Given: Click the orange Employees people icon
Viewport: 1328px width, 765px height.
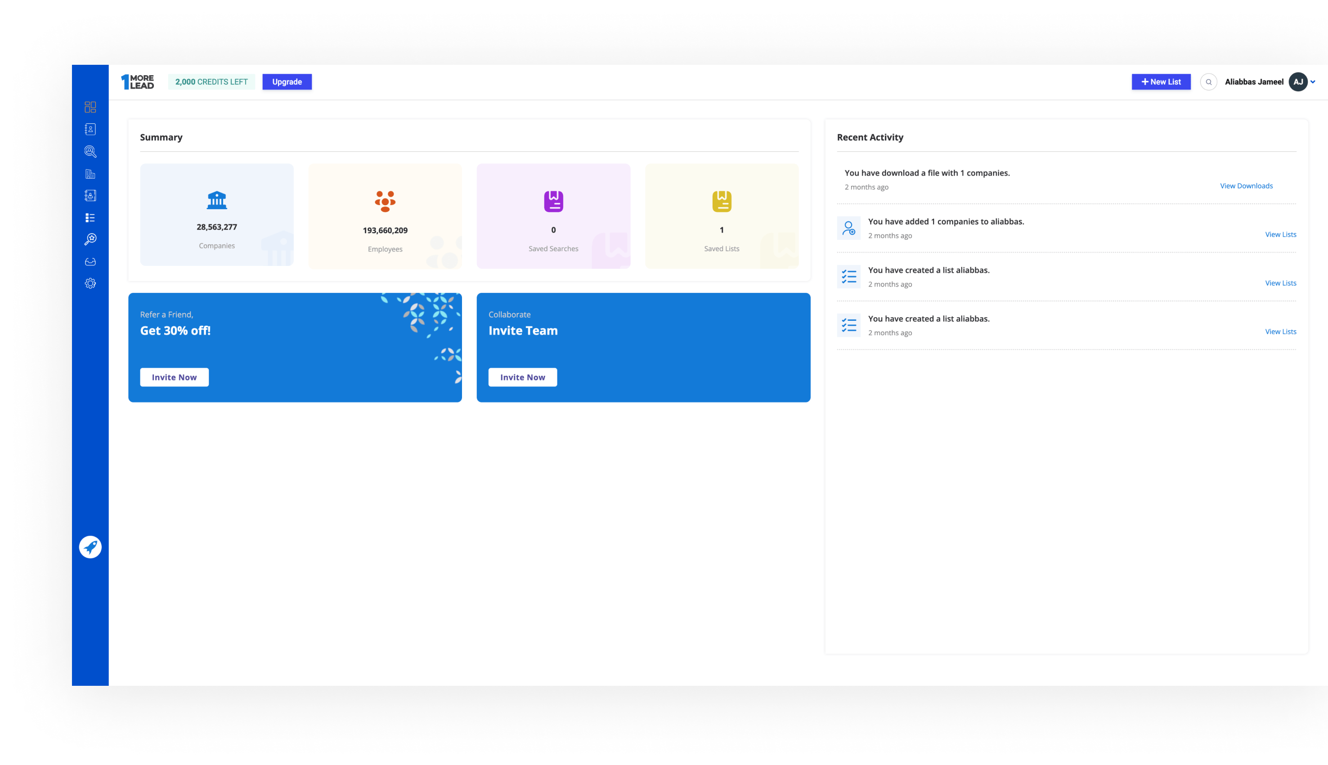Looking at the screenshot, I should pos(385,201).
